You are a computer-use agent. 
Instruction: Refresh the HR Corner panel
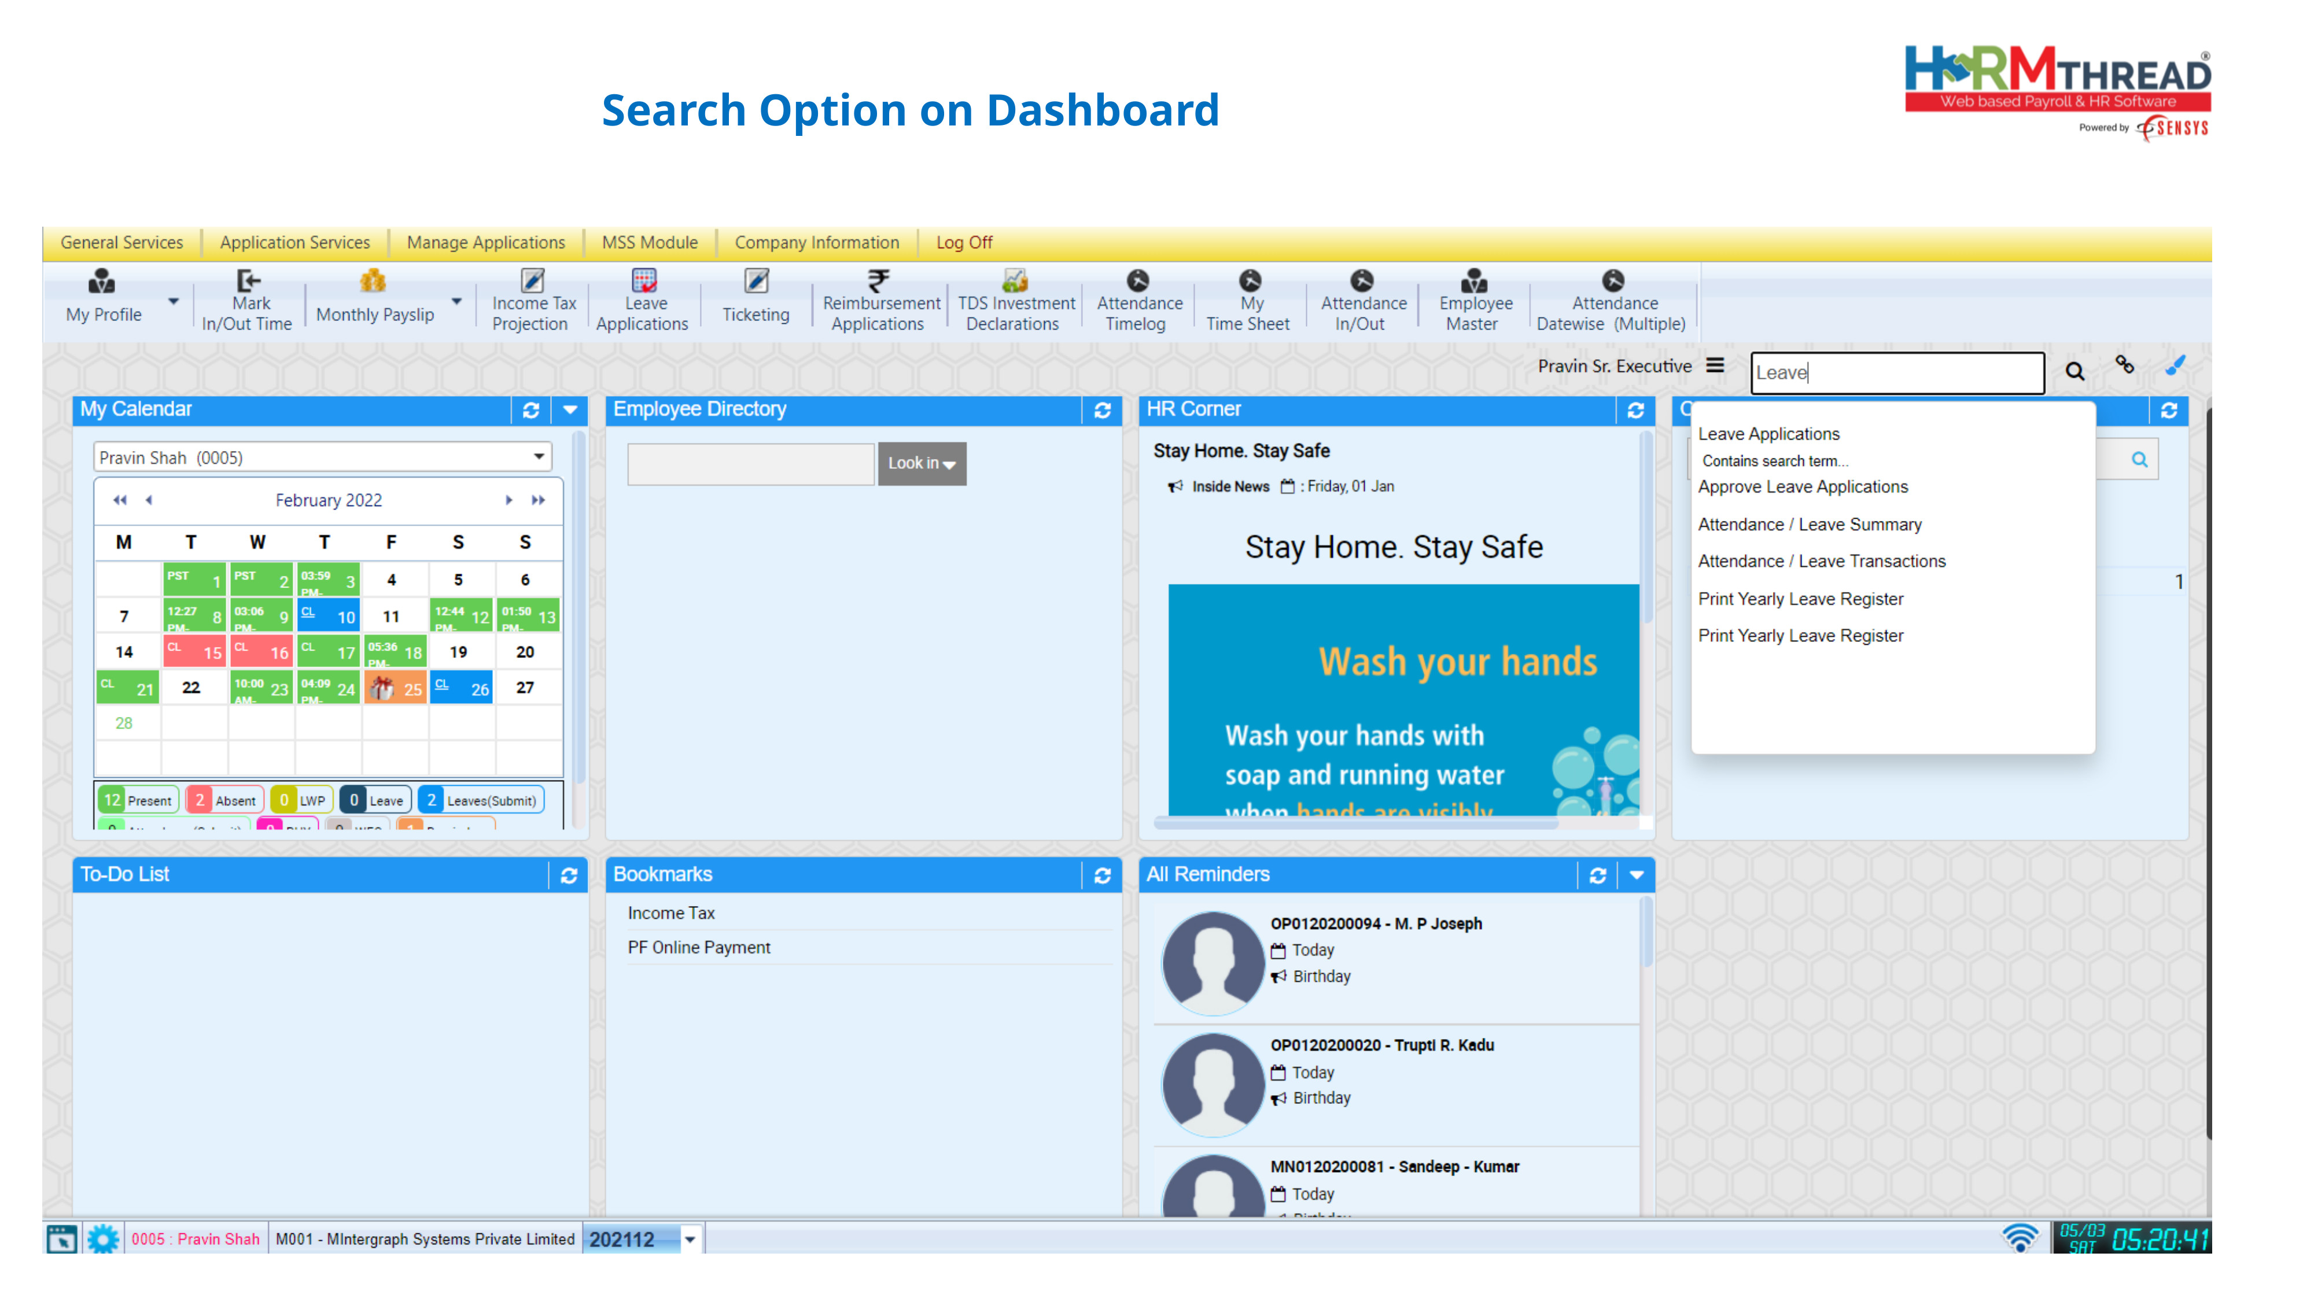(x=1635, y=411)
